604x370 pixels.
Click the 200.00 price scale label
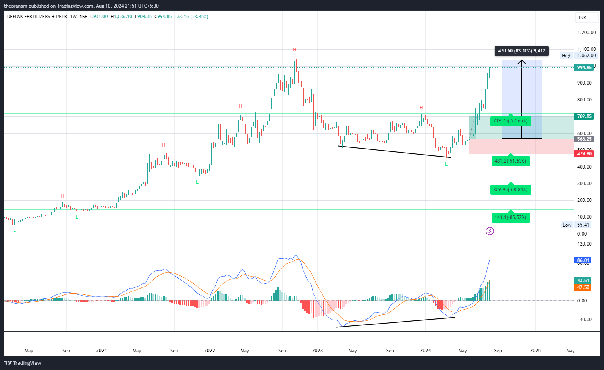585,200
